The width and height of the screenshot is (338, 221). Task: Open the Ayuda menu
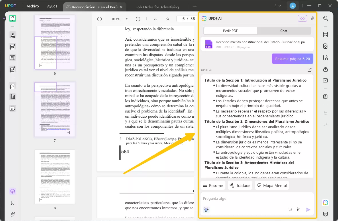click(52, 6)
